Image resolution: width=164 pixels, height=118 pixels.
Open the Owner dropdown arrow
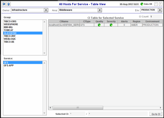click(46, 10)
